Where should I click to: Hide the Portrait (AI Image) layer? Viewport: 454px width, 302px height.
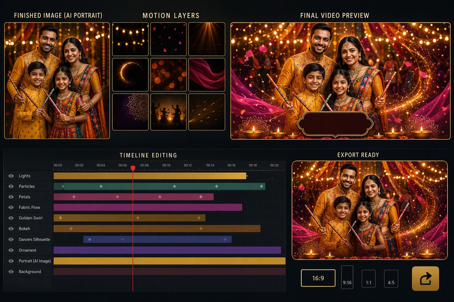pos(11,261)
